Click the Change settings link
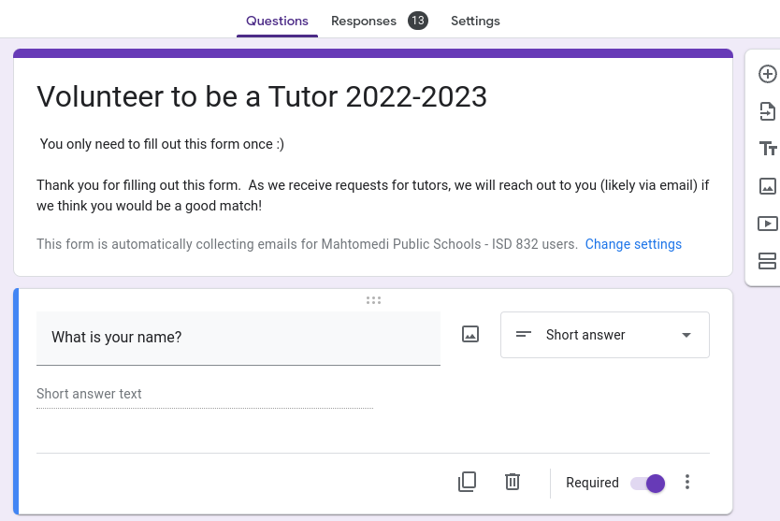This screenshot has height=521, width=780. coord(633,244)
